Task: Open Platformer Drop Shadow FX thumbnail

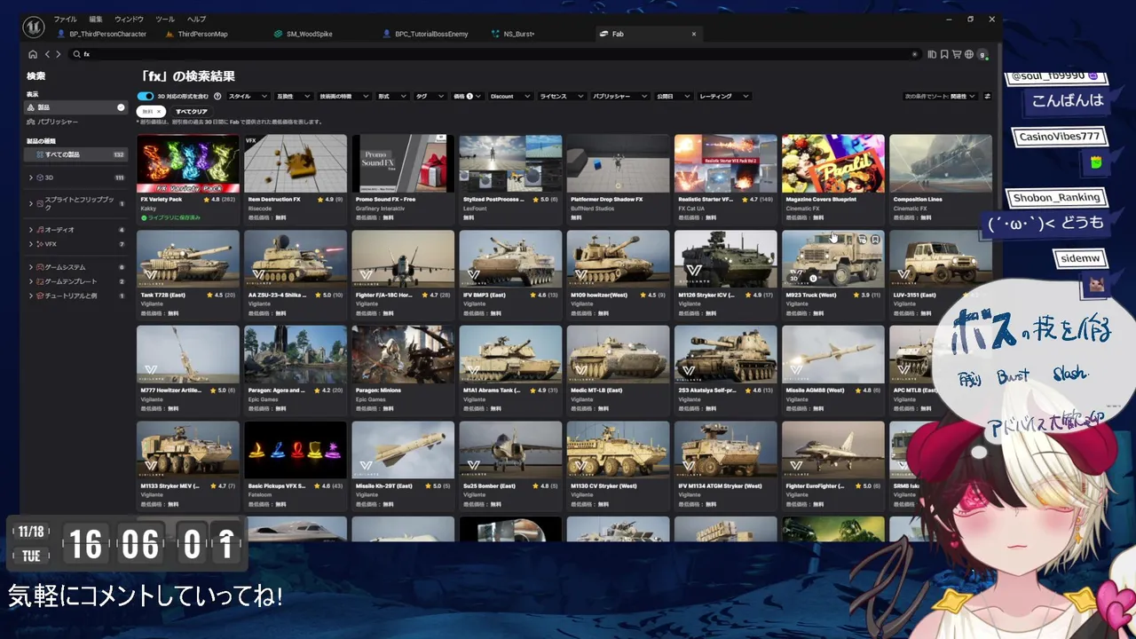Action: click(618, 163)
